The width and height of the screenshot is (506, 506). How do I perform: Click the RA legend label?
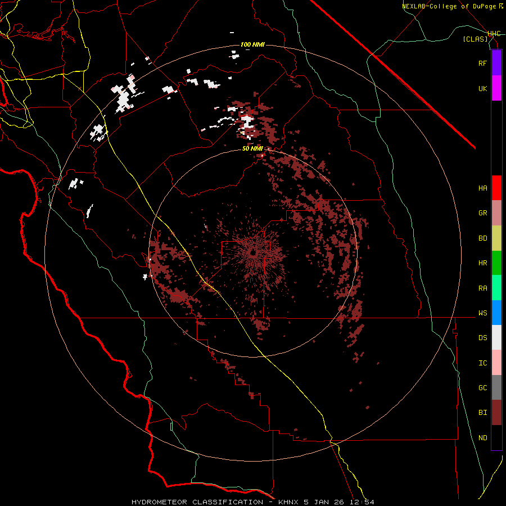[482, 288]
